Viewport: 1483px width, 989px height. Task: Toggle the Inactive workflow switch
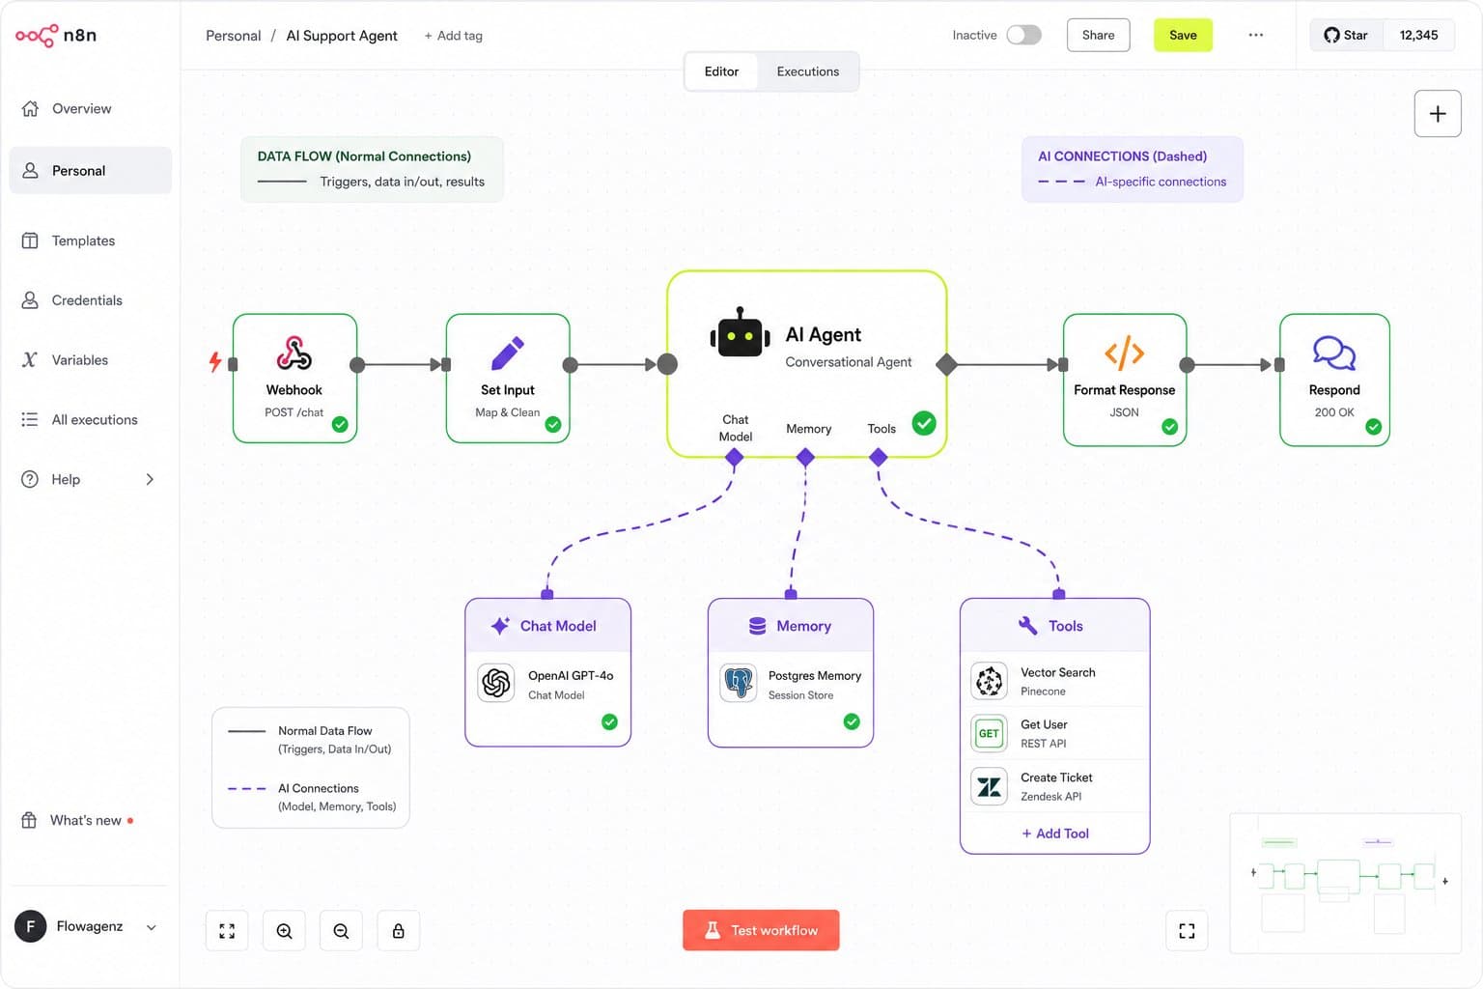1024,35
